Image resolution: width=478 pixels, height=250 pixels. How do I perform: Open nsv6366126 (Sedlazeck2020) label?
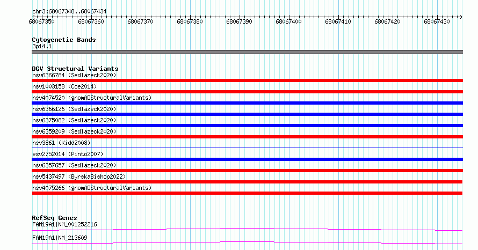click(x=74, y=109)
